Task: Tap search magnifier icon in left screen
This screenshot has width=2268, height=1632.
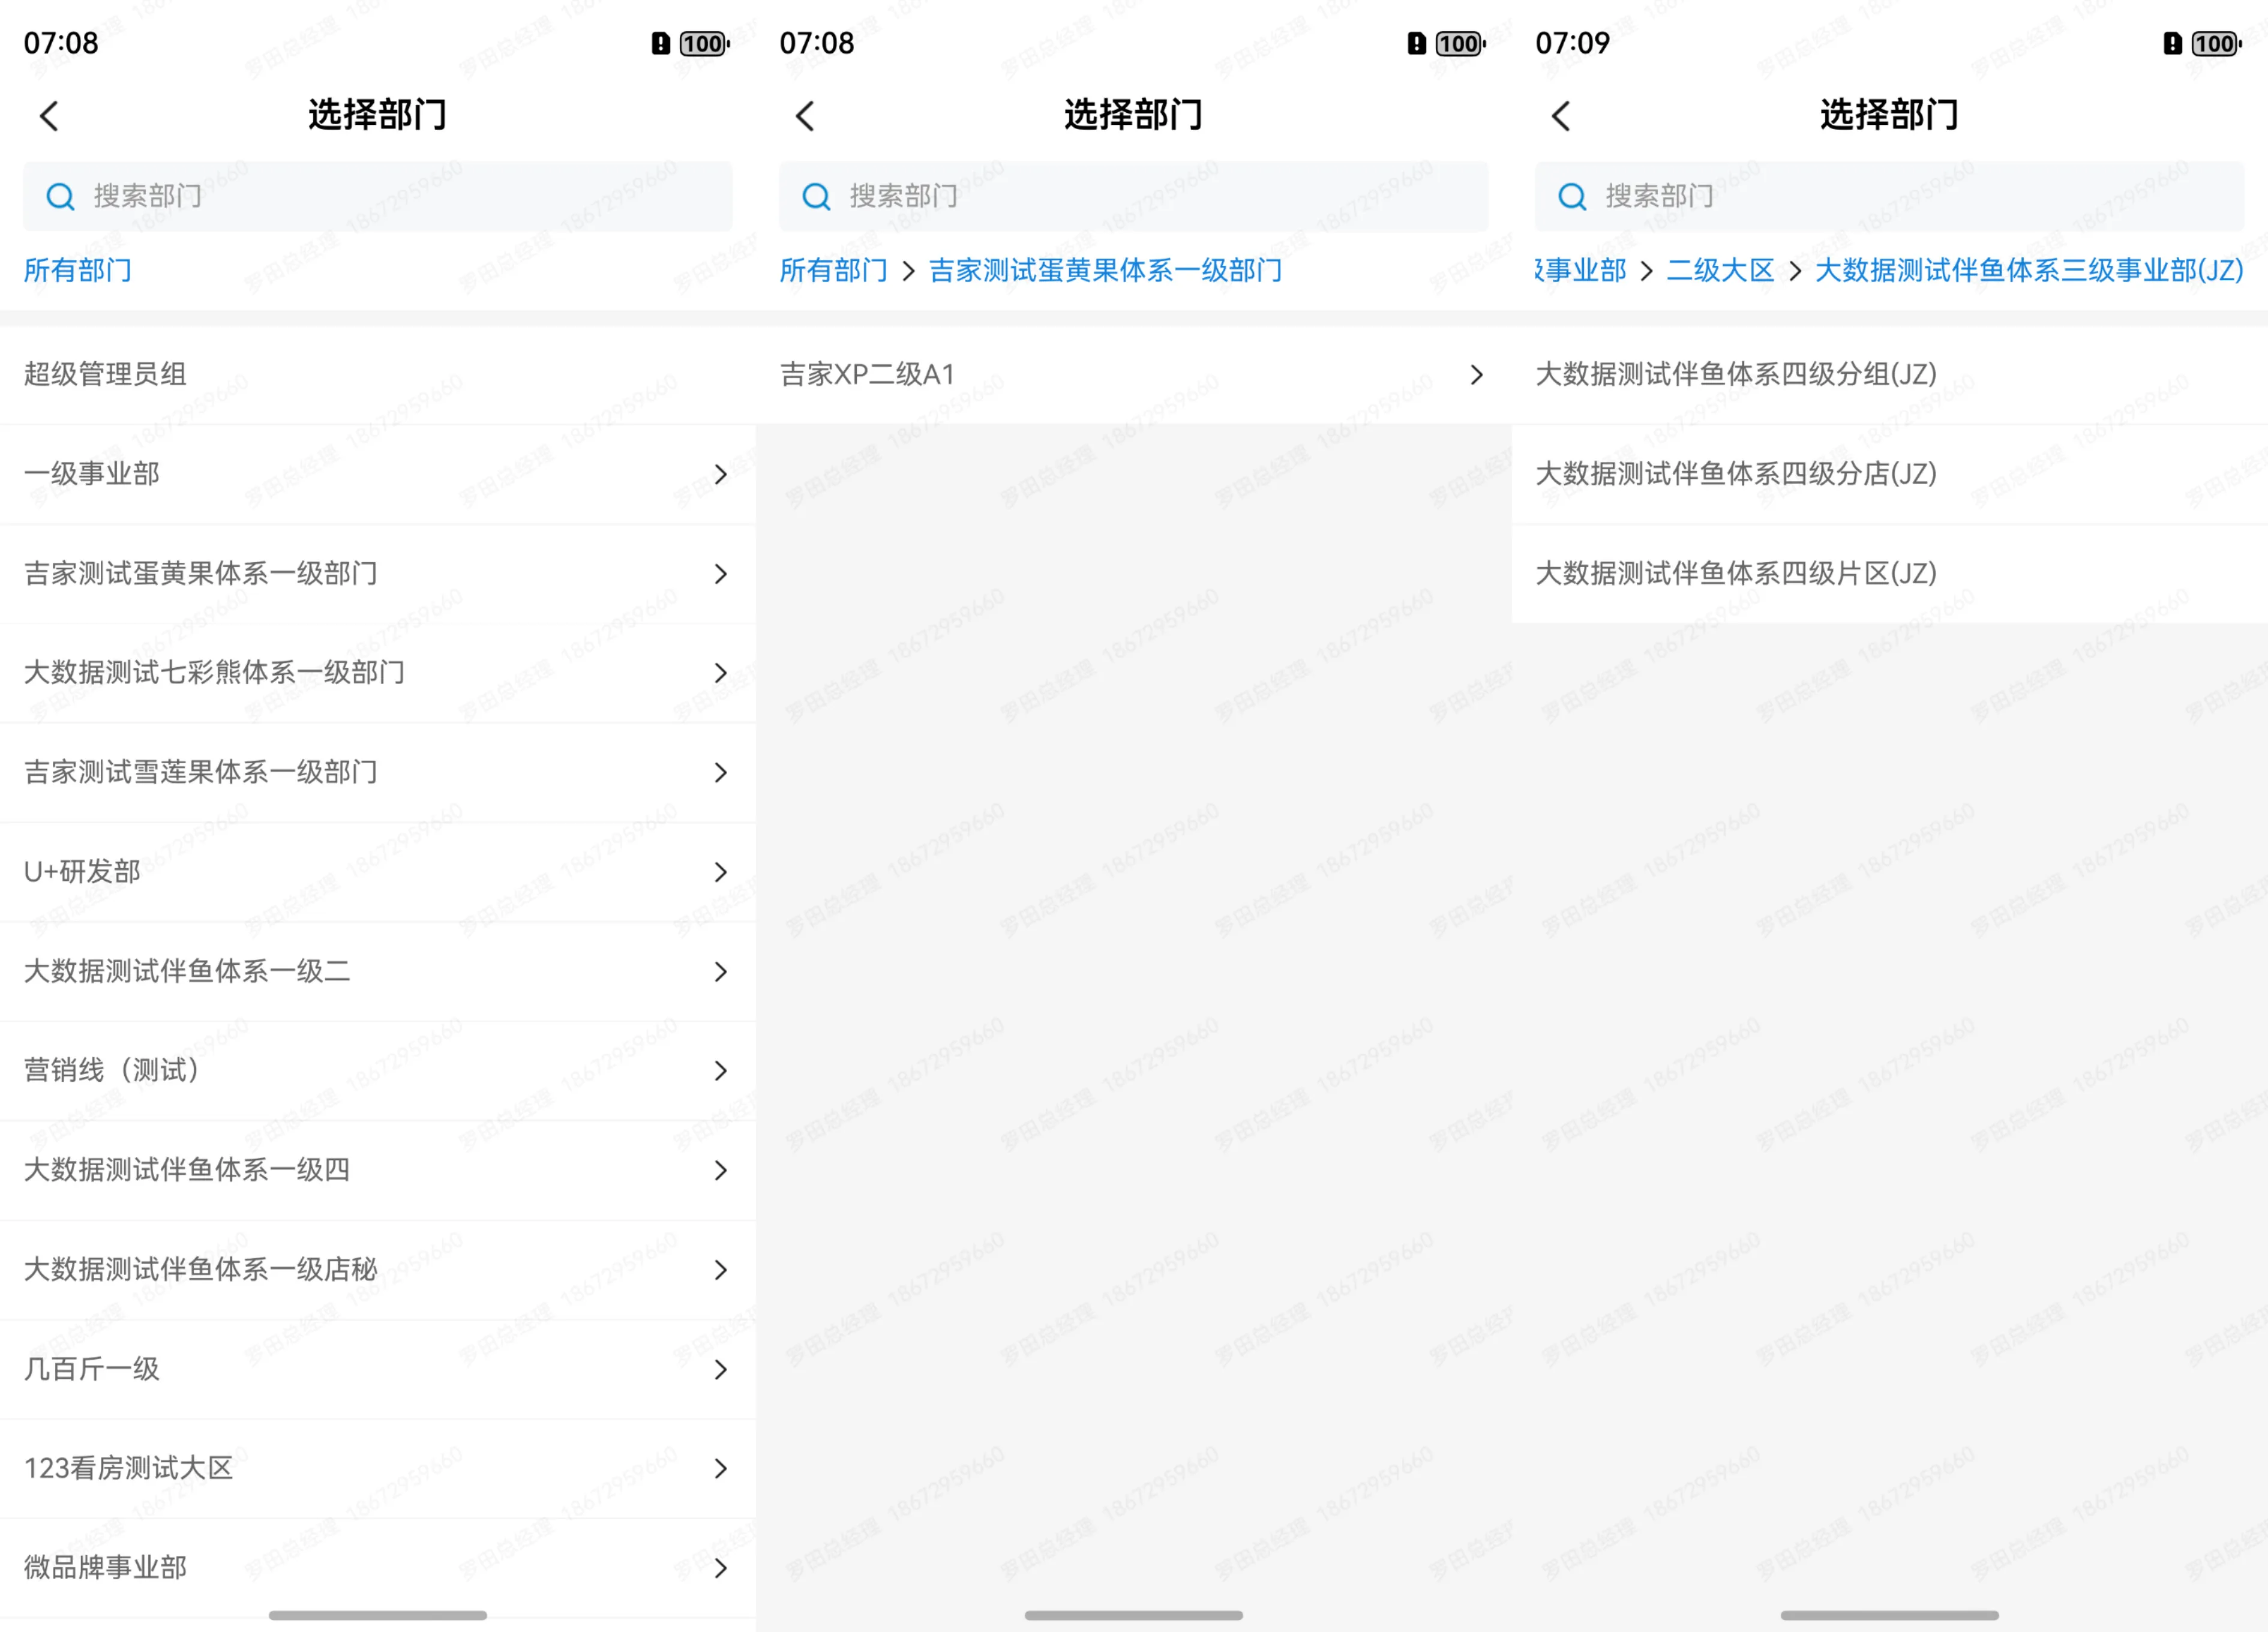Action: tap(61, 196)
